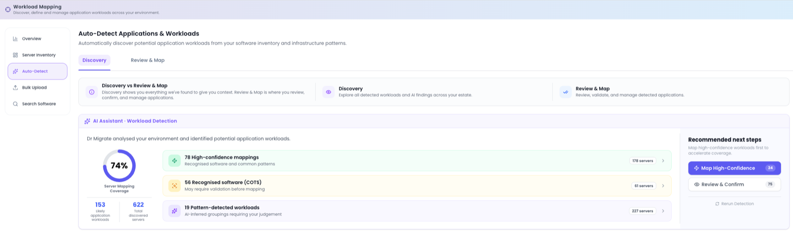Click the Auto-Detect sparkle icon in sidebar
793x233 pixels.
point(15,71)
